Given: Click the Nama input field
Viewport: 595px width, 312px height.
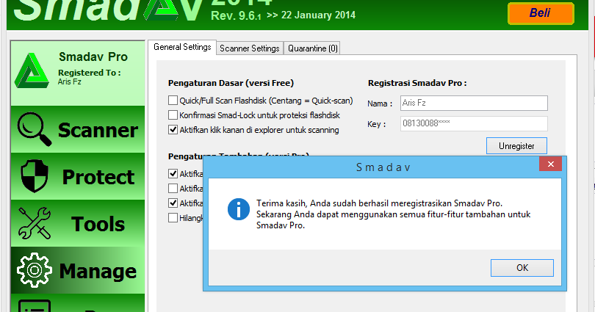Looking at the screenshot, I should 474,103.
